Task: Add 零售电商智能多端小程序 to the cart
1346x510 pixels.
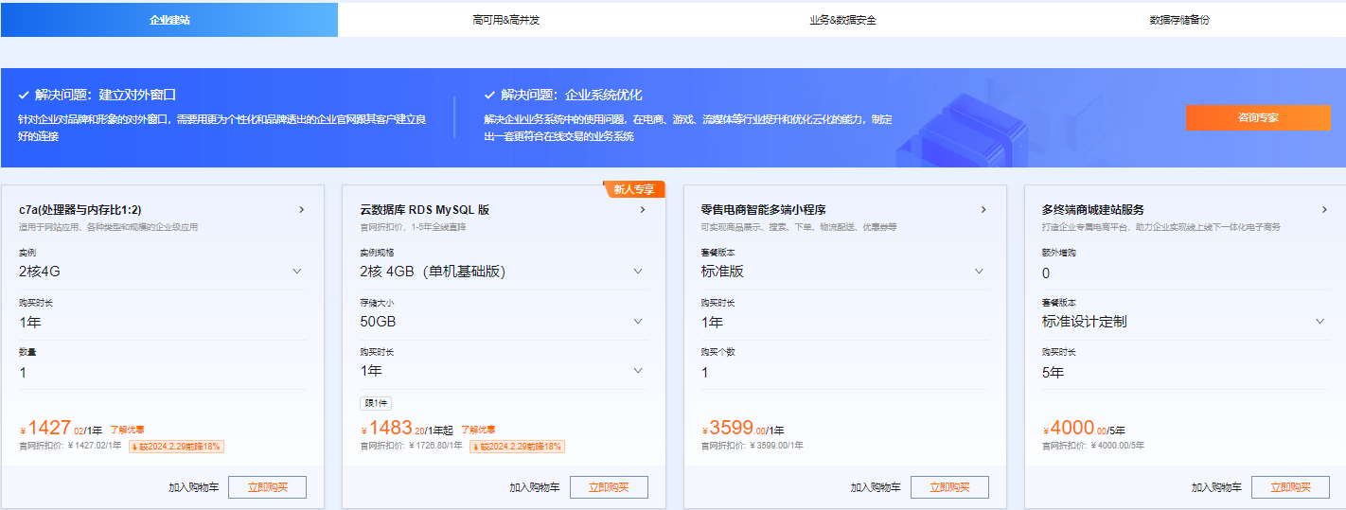Action: (876, 487)
